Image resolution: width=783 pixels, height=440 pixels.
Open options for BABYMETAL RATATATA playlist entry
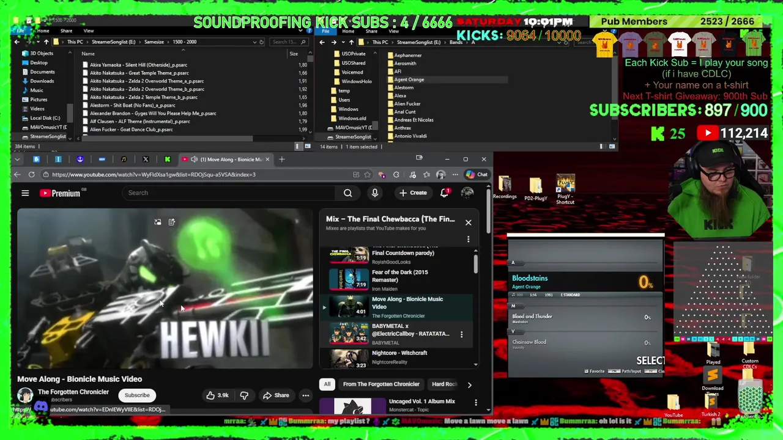coord(461,334)
